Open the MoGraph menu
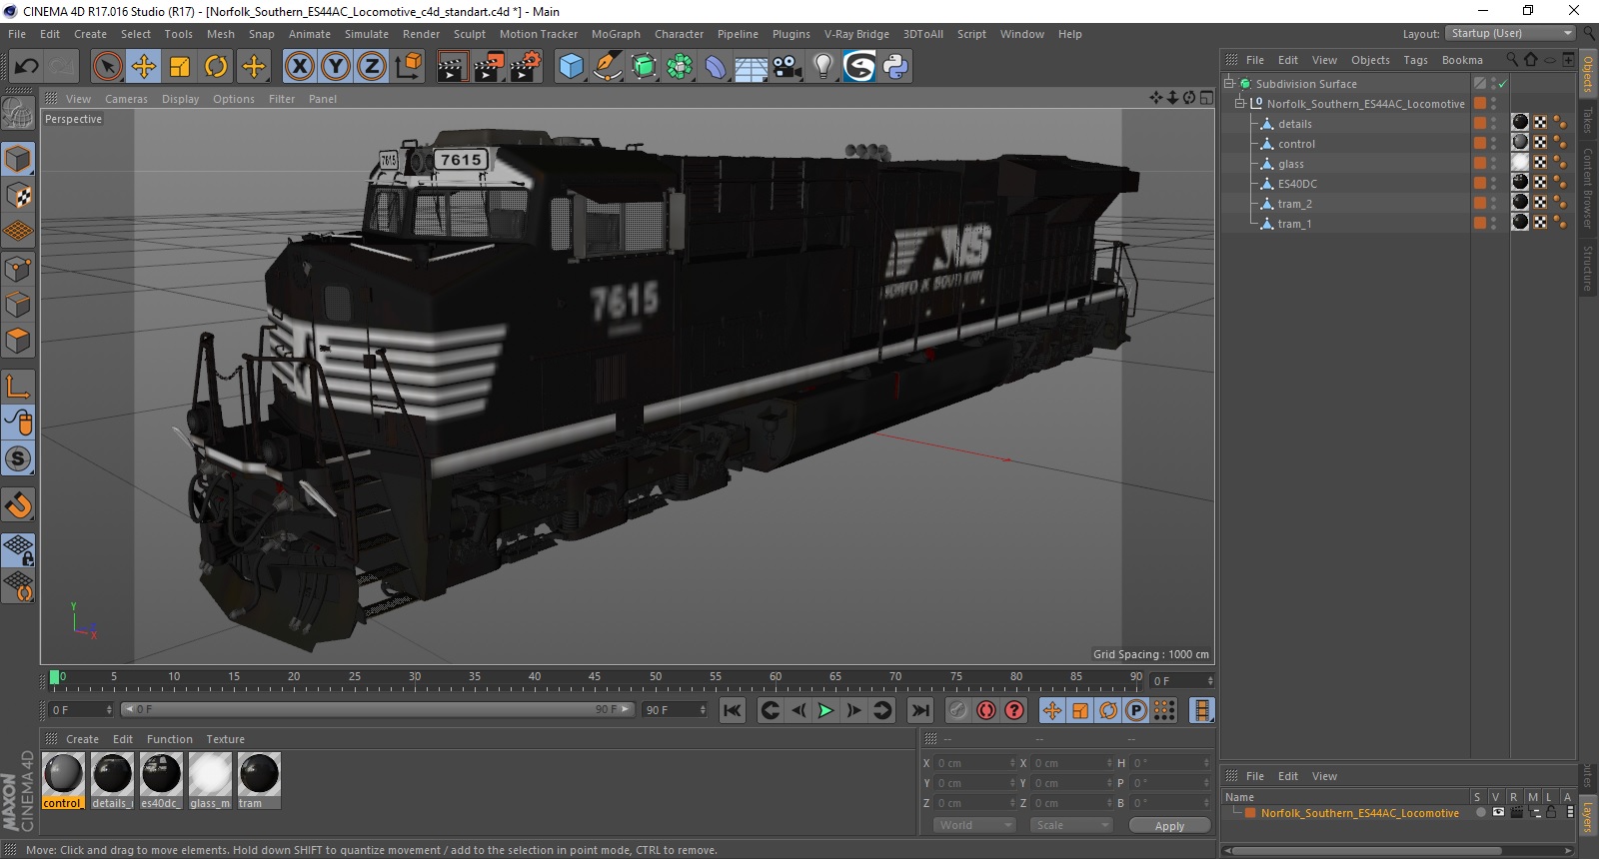 616,34
